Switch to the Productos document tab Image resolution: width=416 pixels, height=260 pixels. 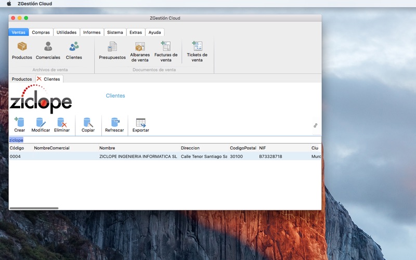[x=22, y=79]
